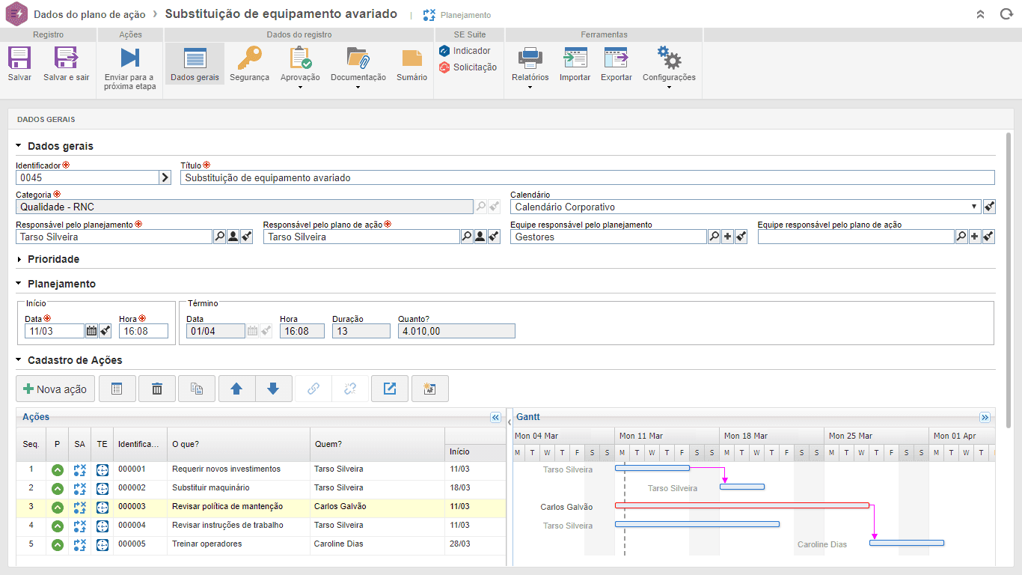The height and width of the screenshot is (575, 1022).
Task: Open the SE Suite Indicador link
Action: click(x=465, y=51)
